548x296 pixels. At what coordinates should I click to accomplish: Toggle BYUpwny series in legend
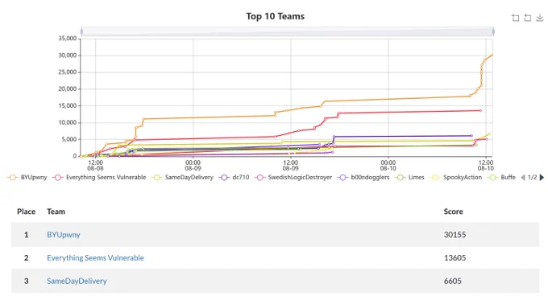(x=27, y=178)
